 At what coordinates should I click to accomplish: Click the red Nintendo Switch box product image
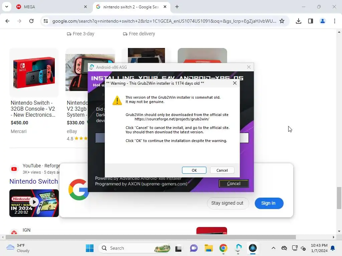[x=34, y=72]
